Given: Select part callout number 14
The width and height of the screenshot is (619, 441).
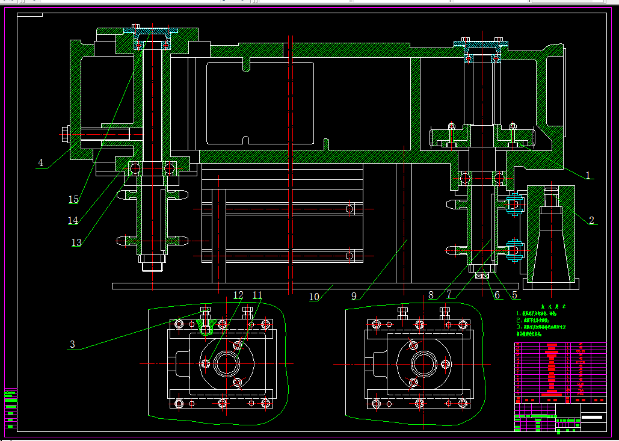Looking at the screenshot, I should 73,220.
